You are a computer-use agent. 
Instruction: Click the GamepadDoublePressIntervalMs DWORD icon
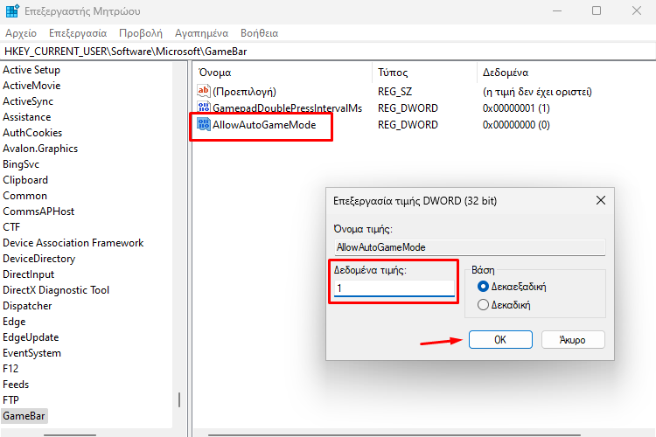point(203,108)
